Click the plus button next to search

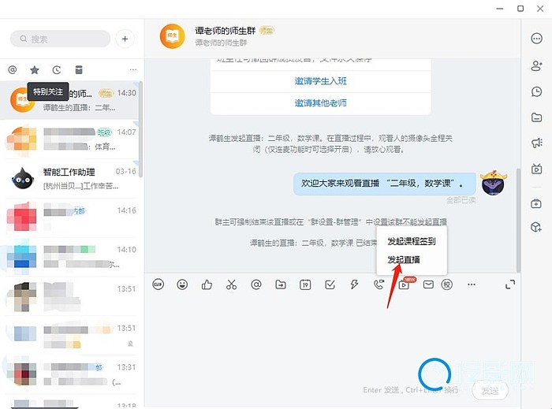point(125,39)
